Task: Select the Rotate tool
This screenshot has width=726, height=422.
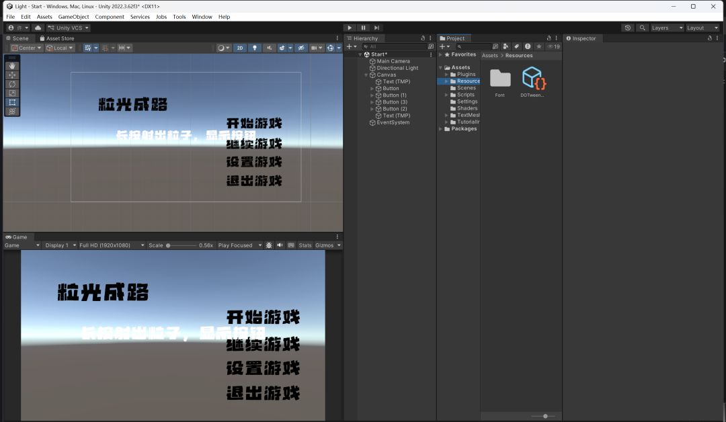Action: tap(12, 84)
